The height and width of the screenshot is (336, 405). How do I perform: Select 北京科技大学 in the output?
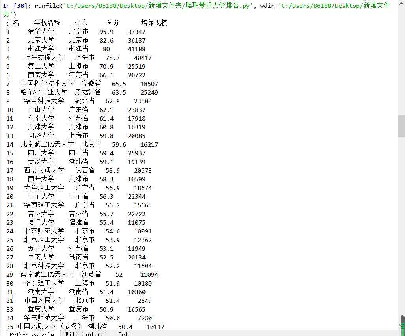pyautogui.click(x=44, y=266)
